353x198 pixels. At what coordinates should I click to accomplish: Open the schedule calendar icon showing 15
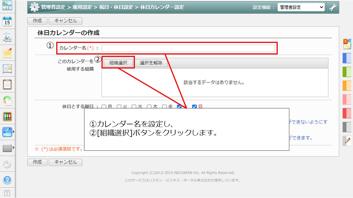point(7,21)
